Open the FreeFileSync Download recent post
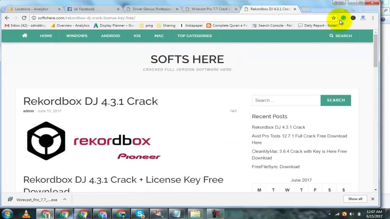390x219 pixels. tap(276, 167)
